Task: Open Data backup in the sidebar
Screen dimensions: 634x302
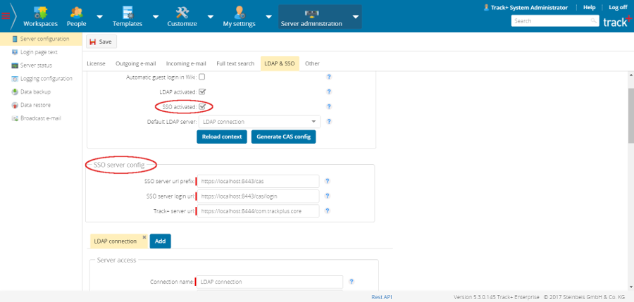Action: pos(36,92)
